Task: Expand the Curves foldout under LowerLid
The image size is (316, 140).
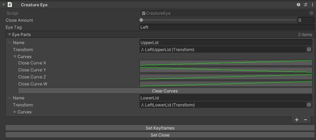Action: (15, 112)
